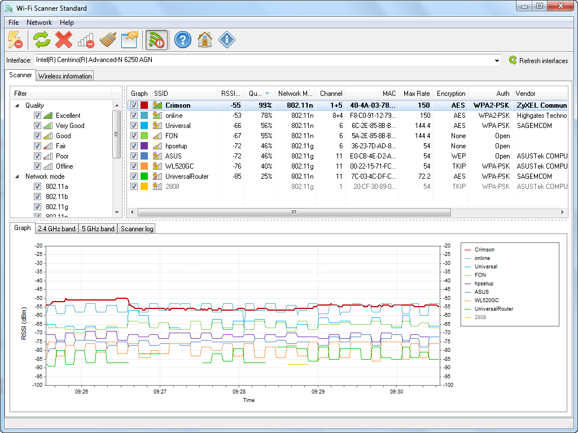Click the green arrows refresh icon

point(41,39)
